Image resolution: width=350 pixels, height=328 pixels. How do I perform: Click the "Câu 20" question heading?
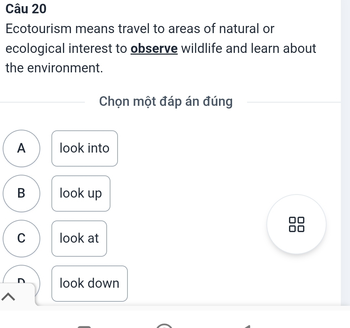(x=26, y=9)
